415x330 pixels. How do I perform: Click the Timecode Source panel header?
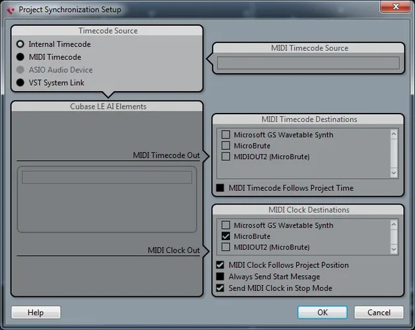(x=108, y=31)
